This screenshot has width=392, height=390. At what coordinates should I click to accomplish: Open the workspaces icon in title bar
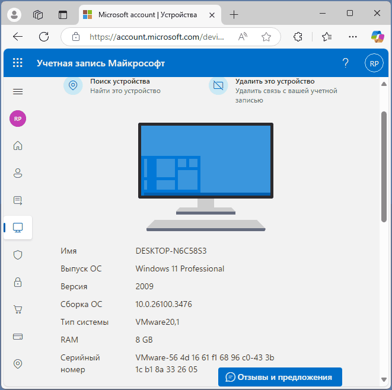click(38, 15)
